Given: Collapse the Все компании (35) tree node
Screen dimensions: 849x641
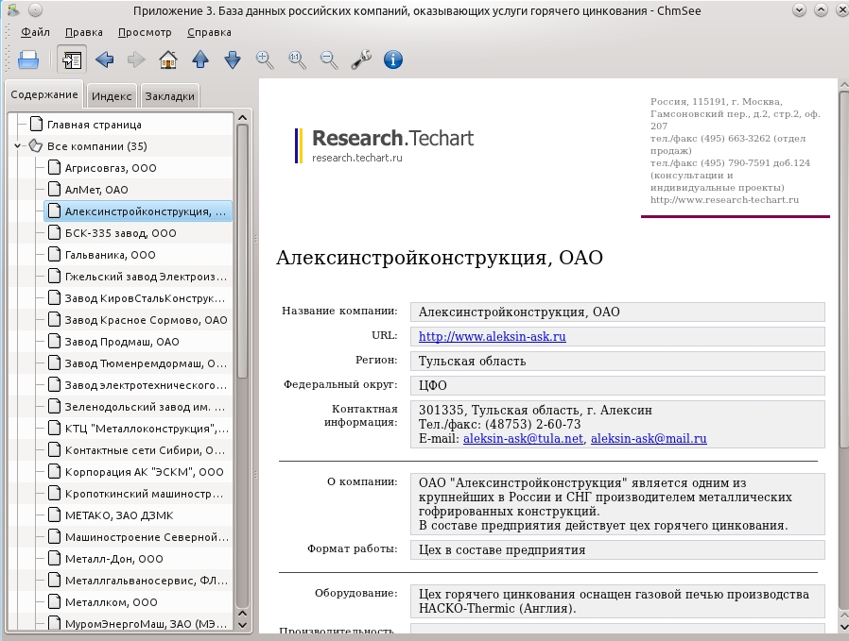Looking at the screenshot, I should [18, 146].
